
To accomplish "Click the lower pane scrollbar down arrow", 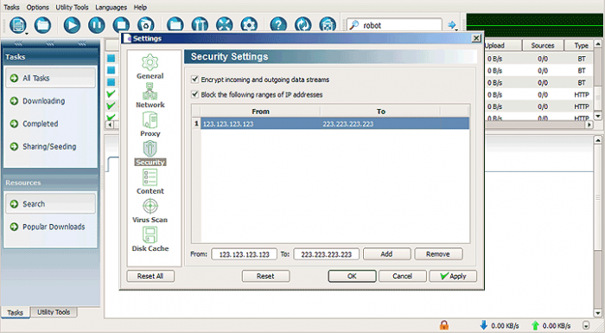I will coord(598,313).
